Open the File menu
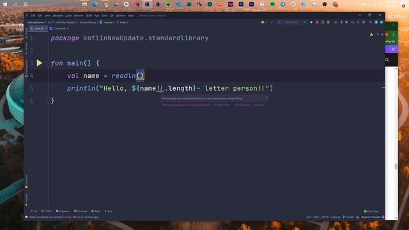The width and height of the screenshot is (409, 230). tap(33, 15)
